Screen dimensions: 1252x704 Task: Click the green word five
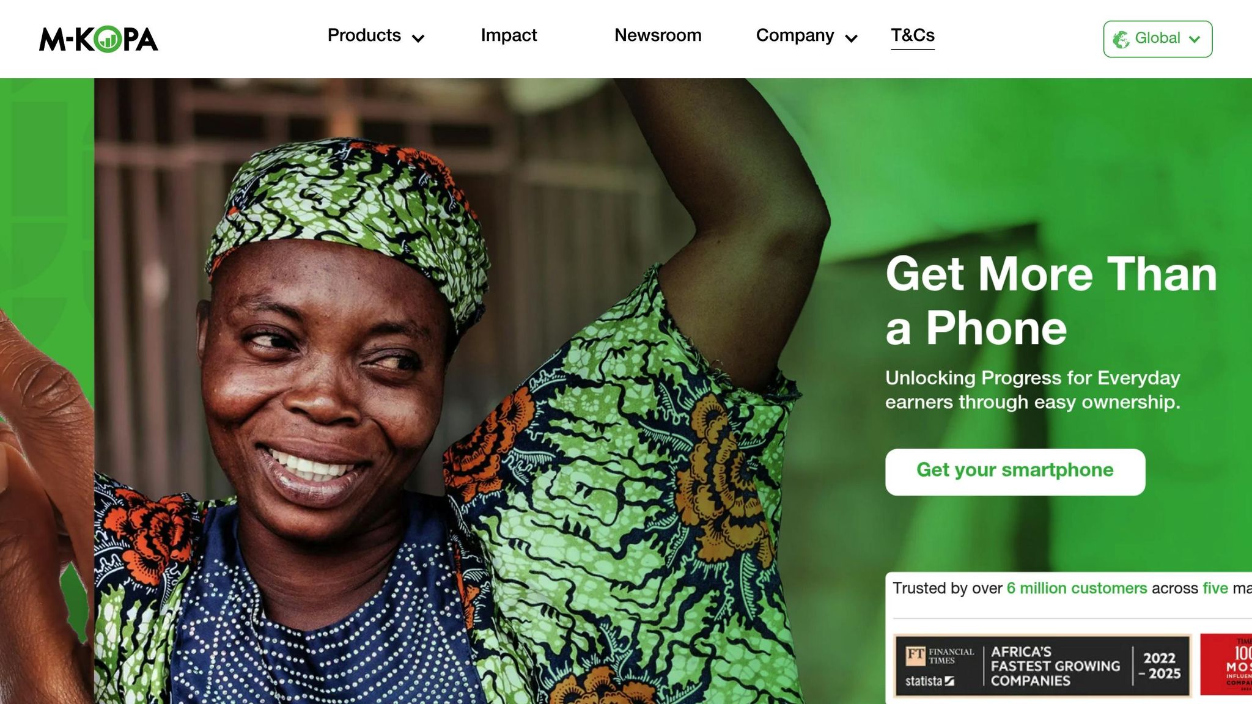click(1215, 588)
